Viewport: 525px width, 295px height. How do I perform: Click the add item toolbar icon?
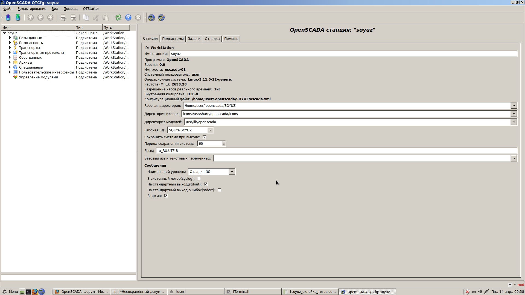63,18
